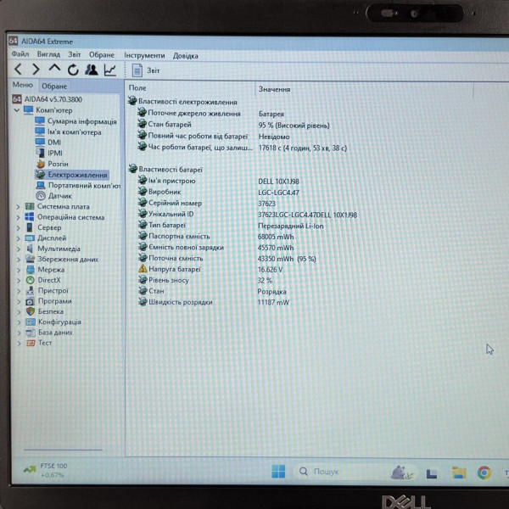This screenshot has width=509, height=509.
Task: Open File Explorer from taskbar
Action: (x=459, y=473)
